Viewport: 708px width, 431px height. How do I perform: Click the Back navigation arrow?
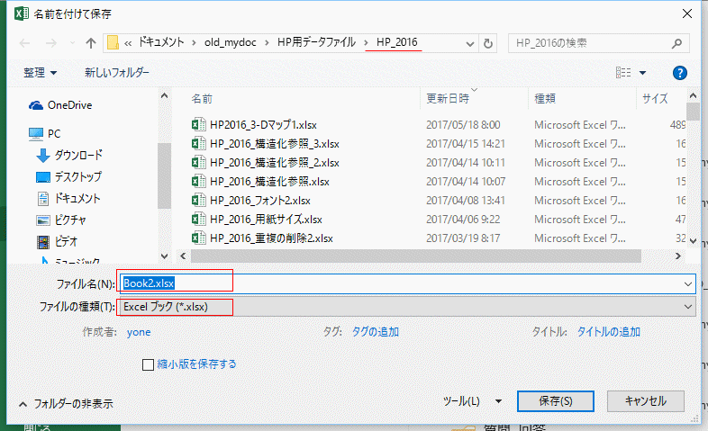click(25, 43)
